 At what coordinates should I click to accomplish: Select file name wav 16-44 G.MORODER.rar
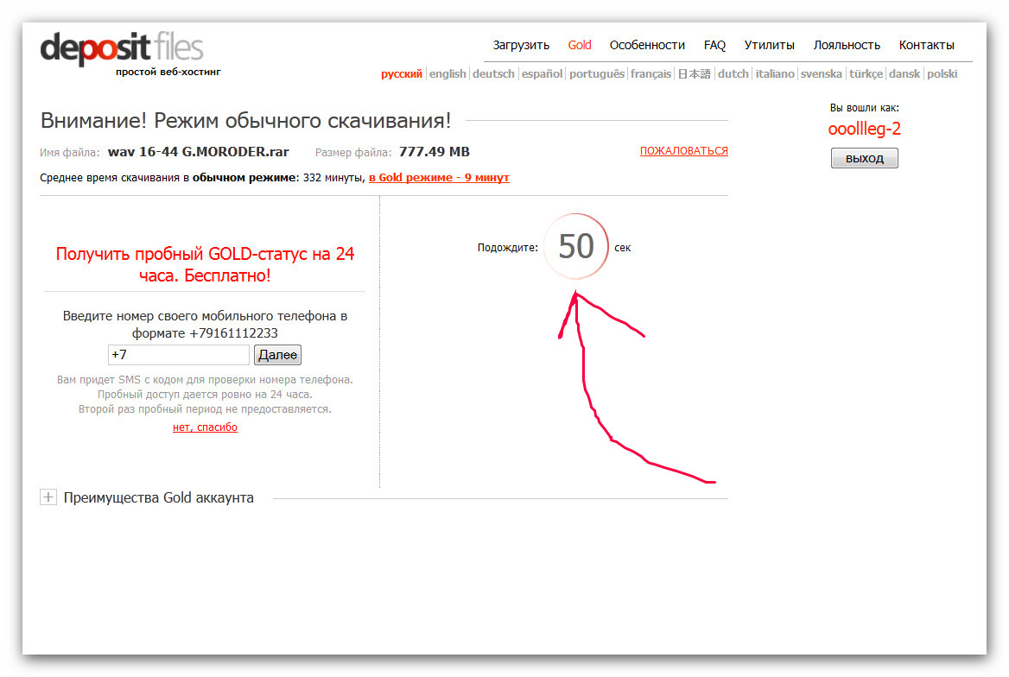click(x=198, y=152)
